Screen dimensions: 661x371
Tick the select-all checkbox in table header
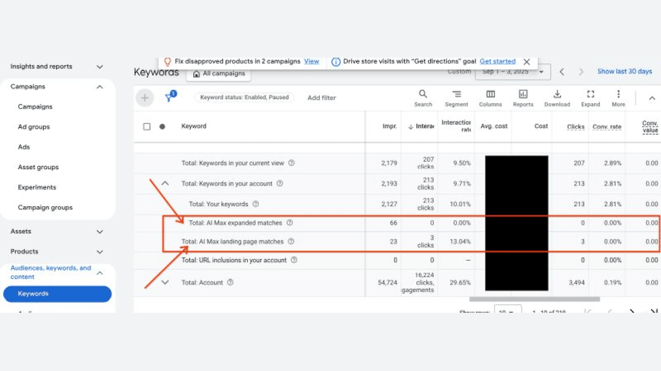coord(147,126)
